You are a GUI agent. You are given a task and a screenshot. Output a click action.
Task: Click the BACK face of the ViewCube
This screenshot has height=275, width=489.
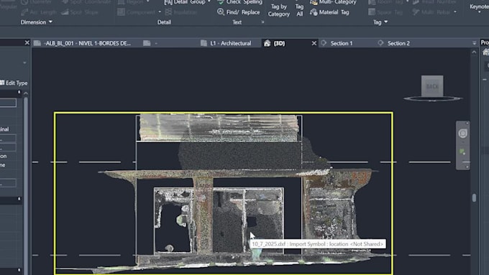pyautogui.click(x=432, y=86)
